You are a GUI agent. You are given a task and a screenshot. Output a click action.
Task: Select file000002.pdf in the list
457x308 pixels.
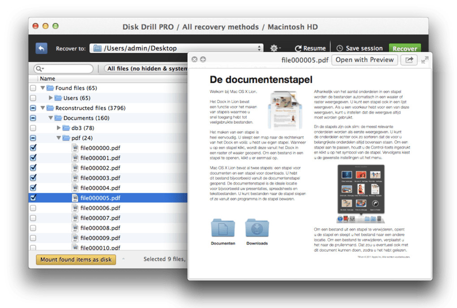coord(100,168)
